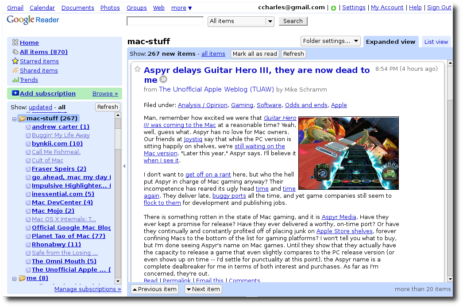Click Sign Out link
This screenshot has height=307, width=463.
coord(439,8)
